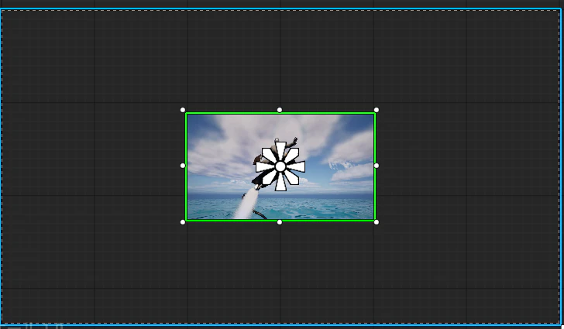Select the ocean sky image widget

(x=280, y=167)
